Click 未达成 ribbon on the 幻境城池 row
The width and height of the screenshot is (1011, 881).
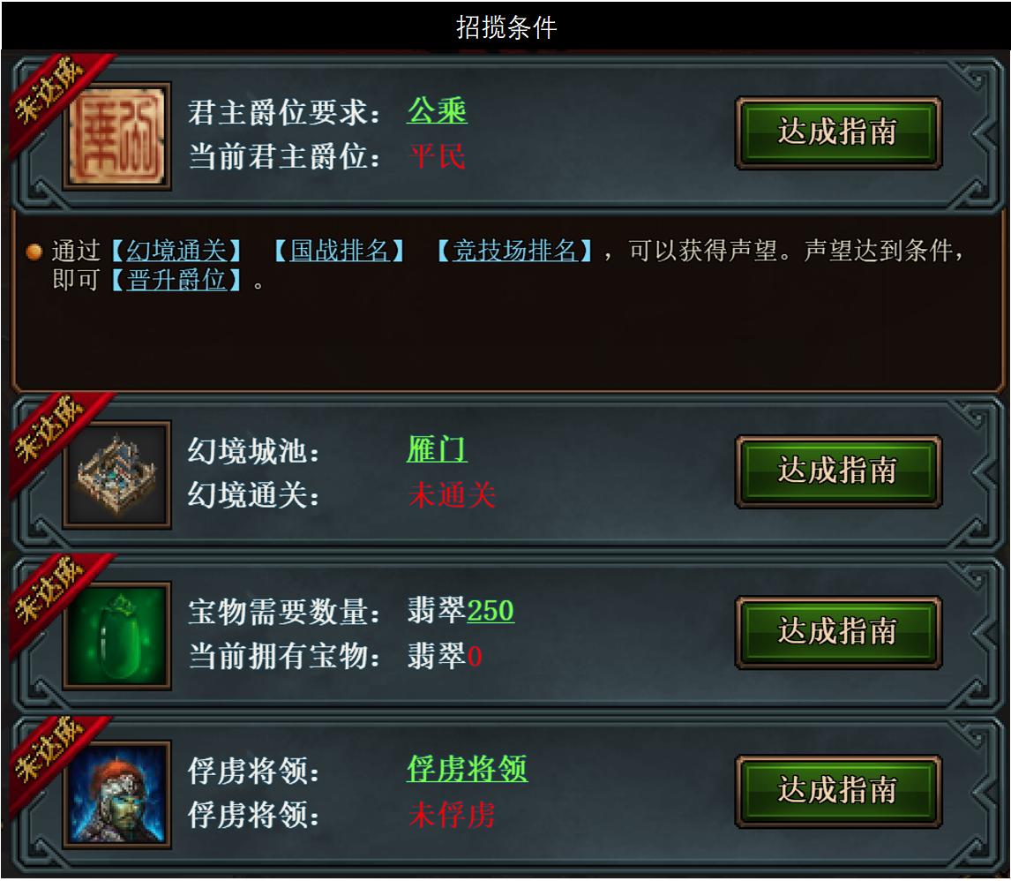point(55,434)
